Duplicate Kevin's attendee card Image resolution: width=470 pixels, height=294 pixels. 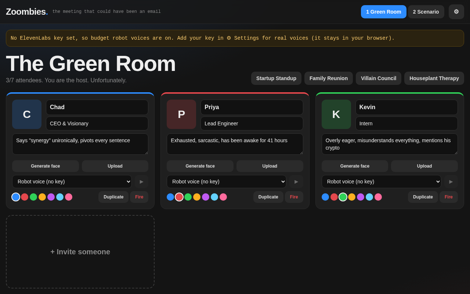423,197
